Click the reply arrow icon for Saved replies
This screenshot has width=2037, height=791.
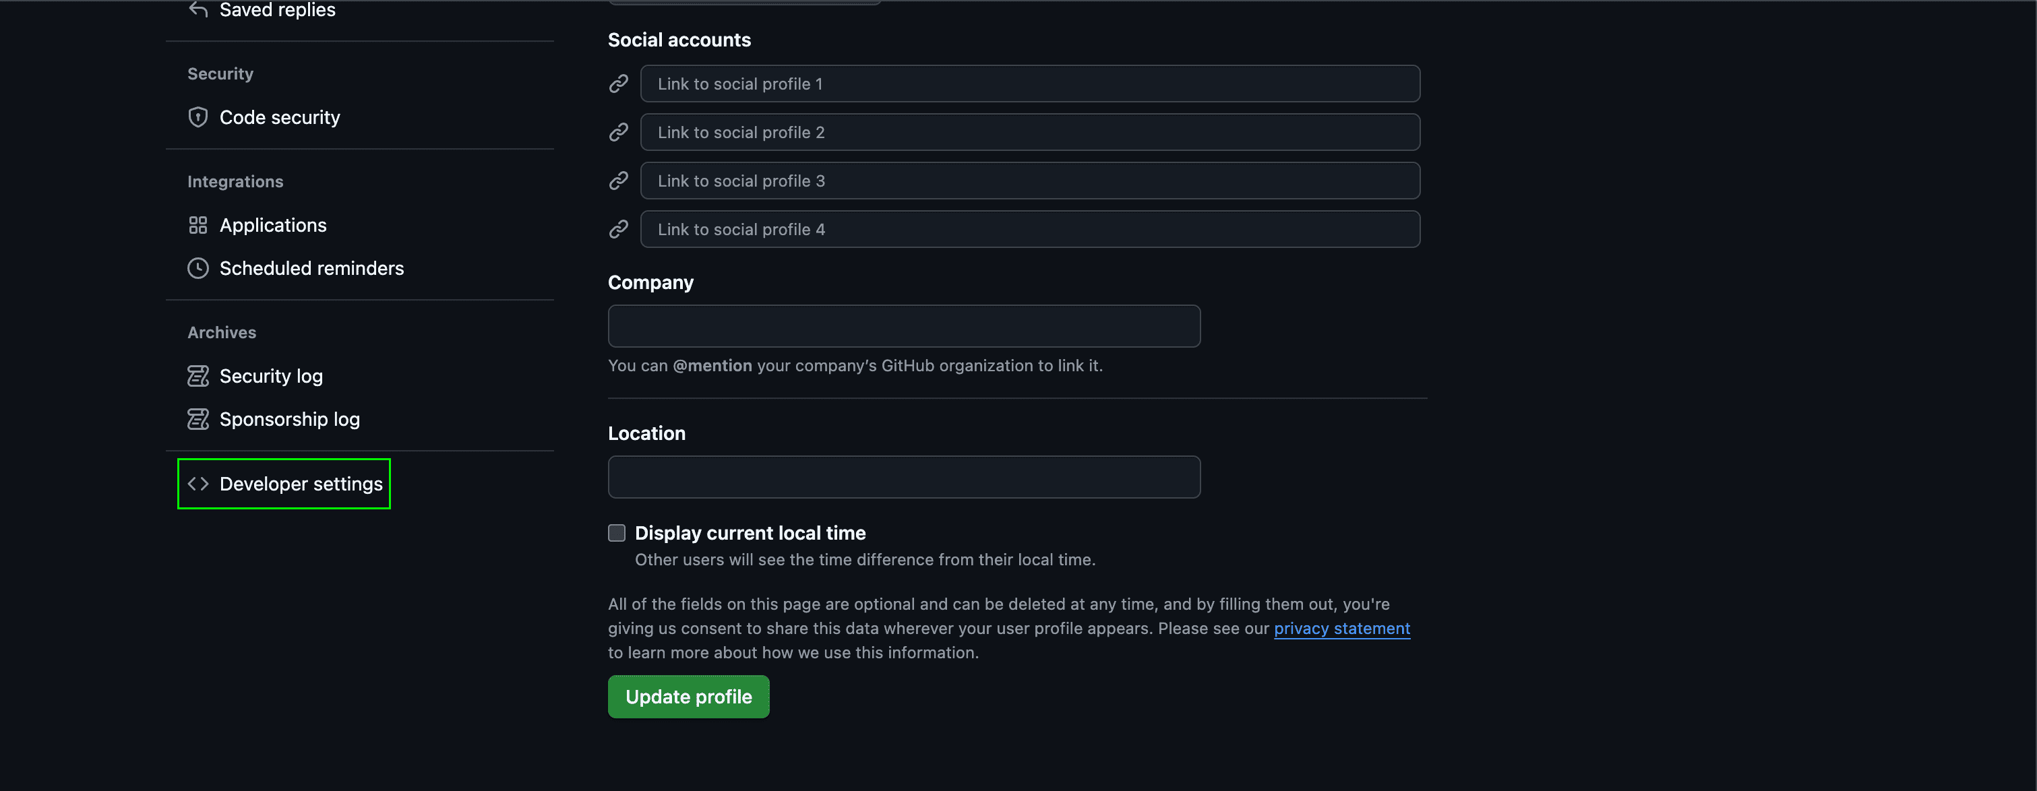(197, 9)
